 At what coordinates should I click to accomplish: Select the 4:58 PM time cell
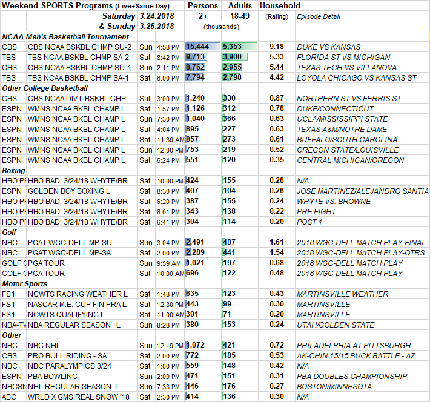click(168, 47)
